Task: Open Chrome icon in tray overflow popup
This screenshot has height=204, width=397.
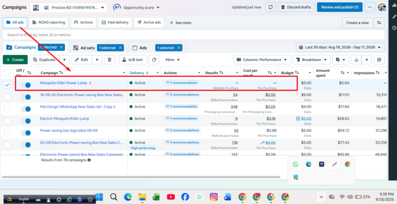Action: (347, 164)
